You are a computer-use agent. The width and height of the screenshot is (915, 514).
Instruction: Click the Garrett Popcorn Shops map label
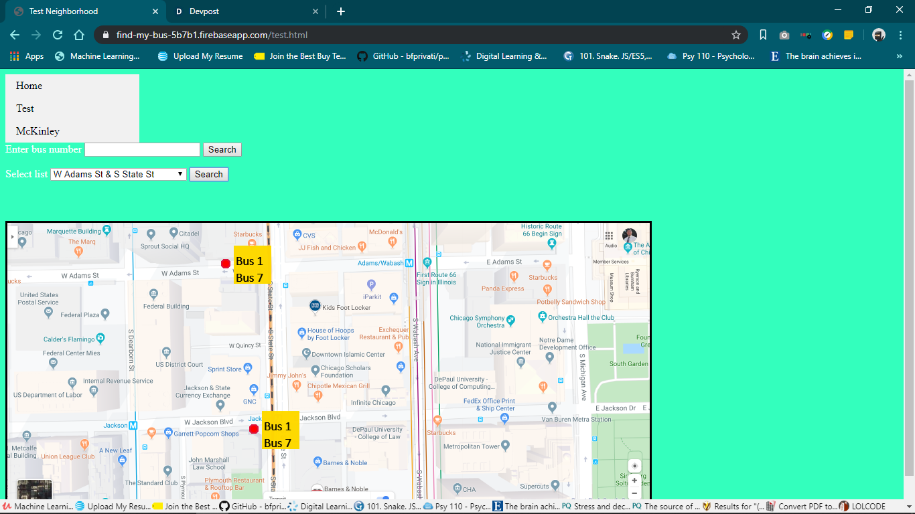206,434
